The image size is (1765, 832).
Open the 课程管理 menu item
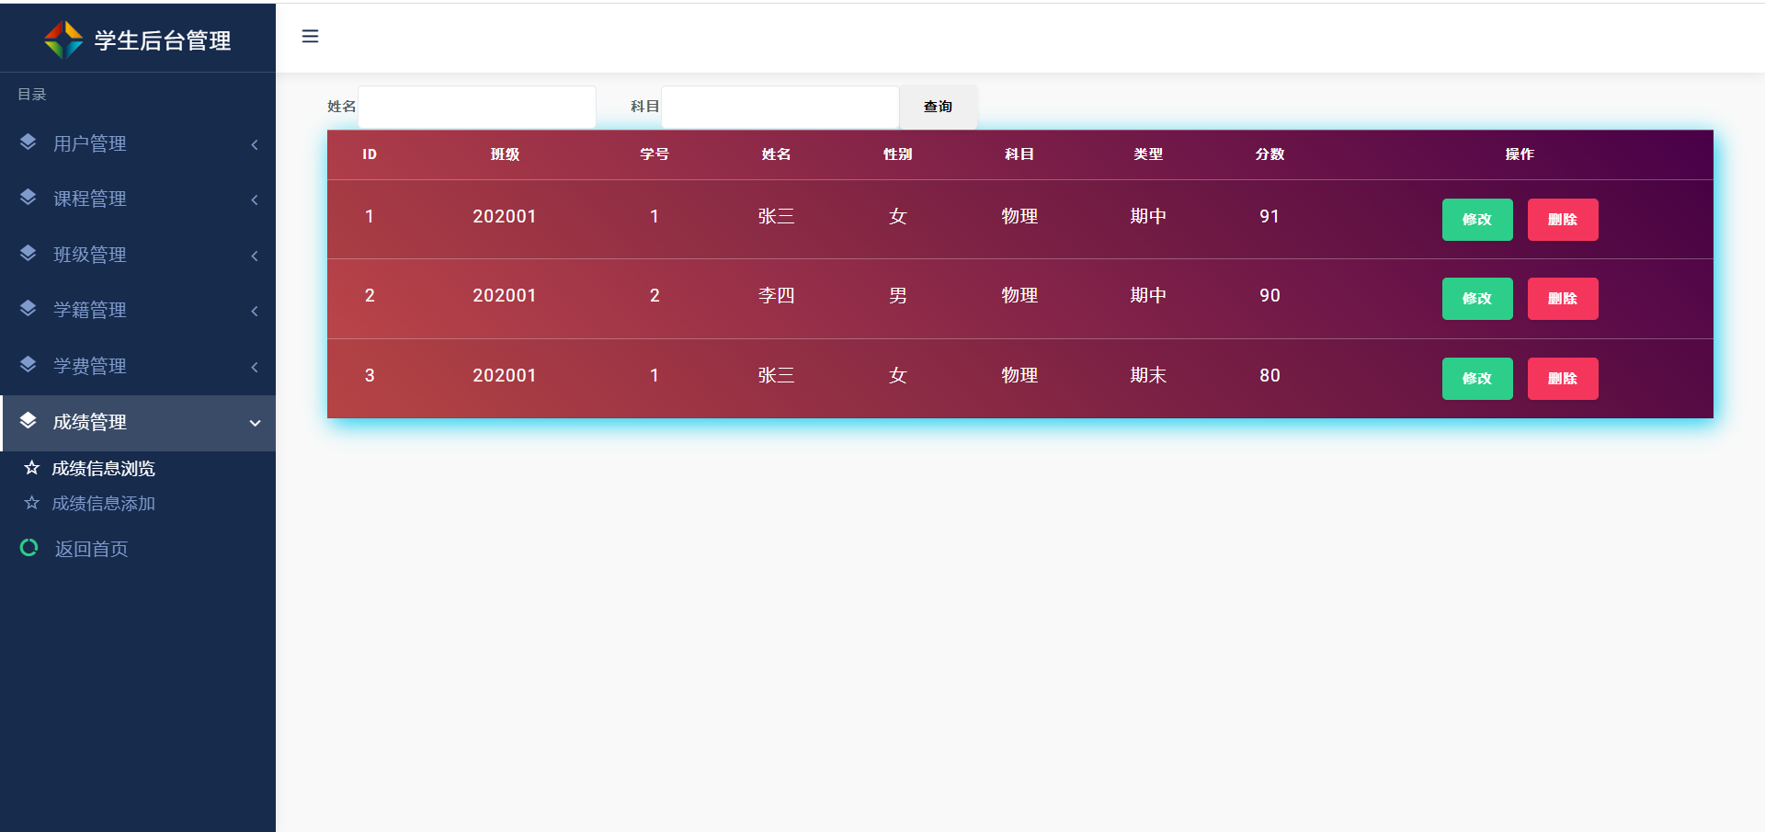click(x=138, y=199)
